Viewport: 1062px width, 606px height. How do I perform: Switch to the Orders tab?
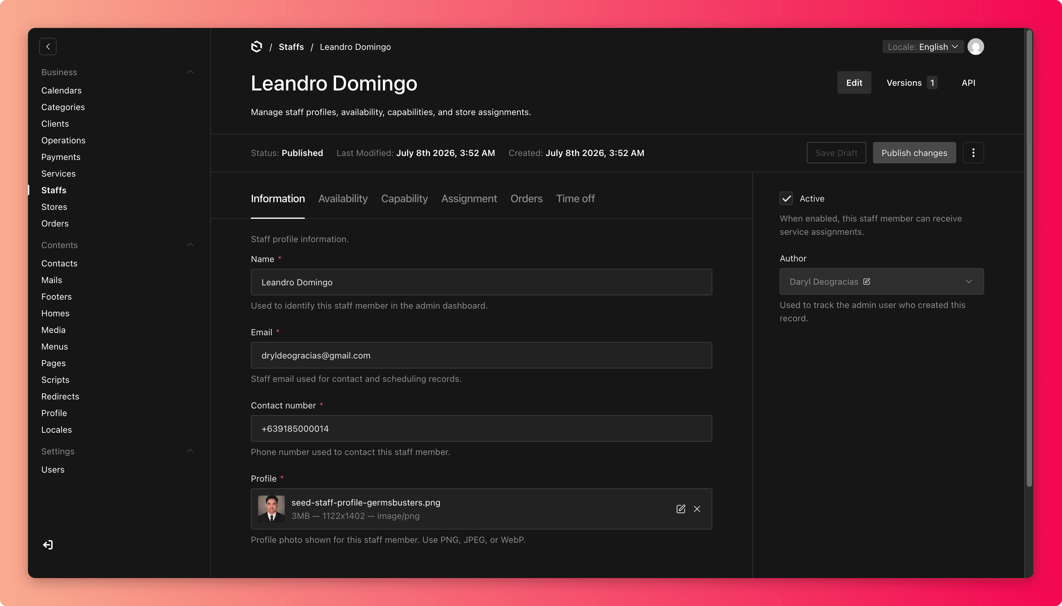526,199
